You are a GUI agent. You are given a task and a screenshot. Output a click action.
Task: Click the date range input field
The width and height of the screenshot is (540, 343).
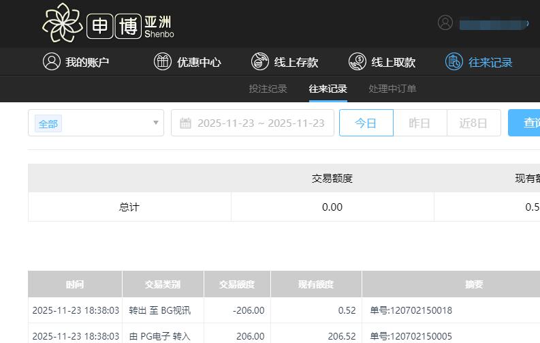click(x=260, y=123)
